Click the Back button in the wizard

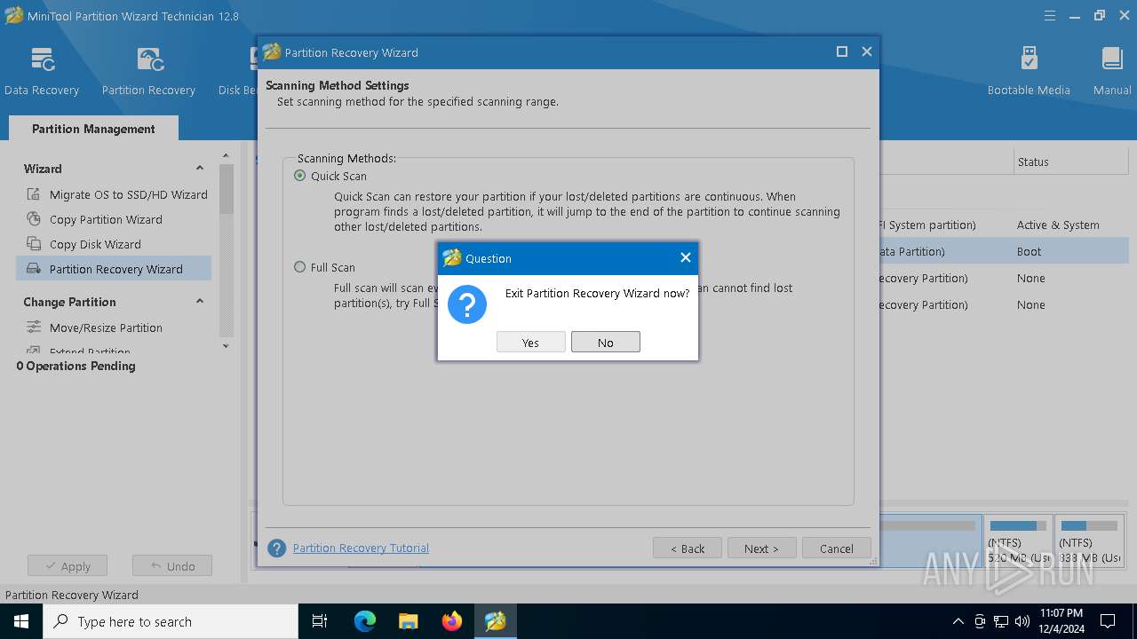(688, 548)
